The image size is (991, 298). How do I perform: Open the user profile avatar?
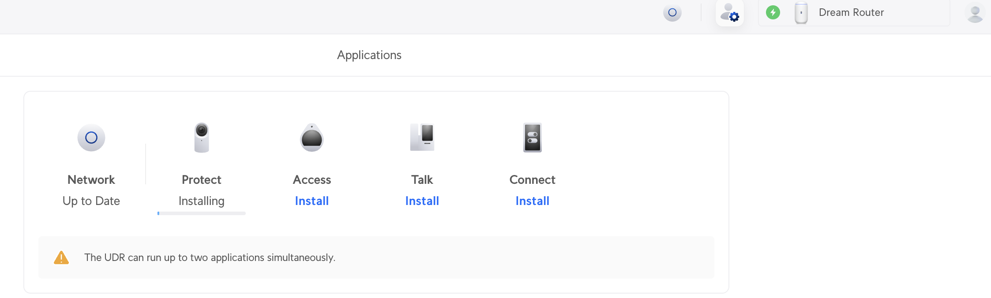975,12
